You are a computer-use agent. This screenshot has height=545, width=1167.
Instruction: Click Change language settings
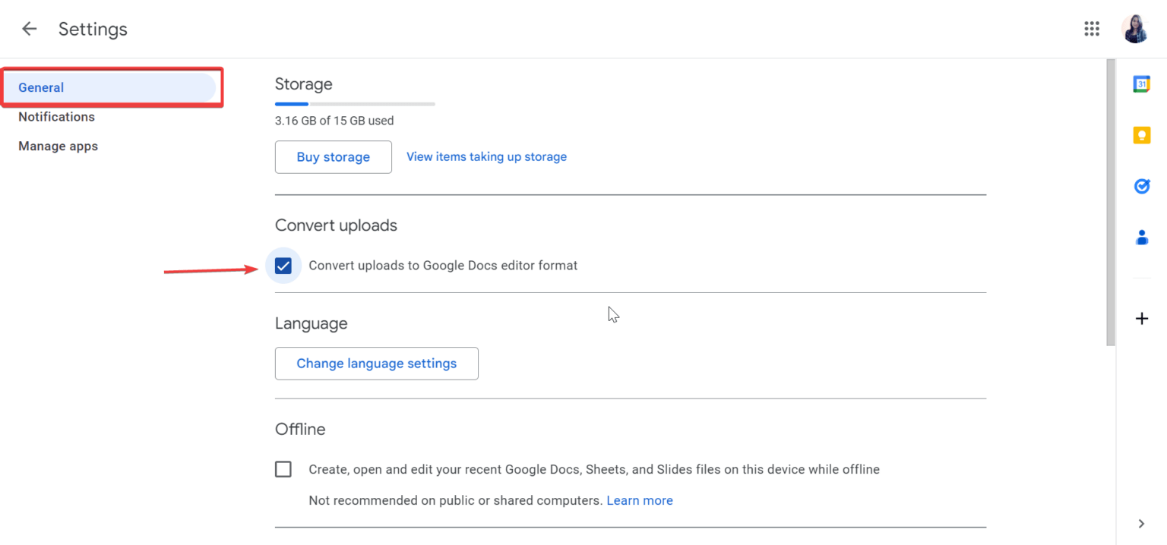click(376, 364)
